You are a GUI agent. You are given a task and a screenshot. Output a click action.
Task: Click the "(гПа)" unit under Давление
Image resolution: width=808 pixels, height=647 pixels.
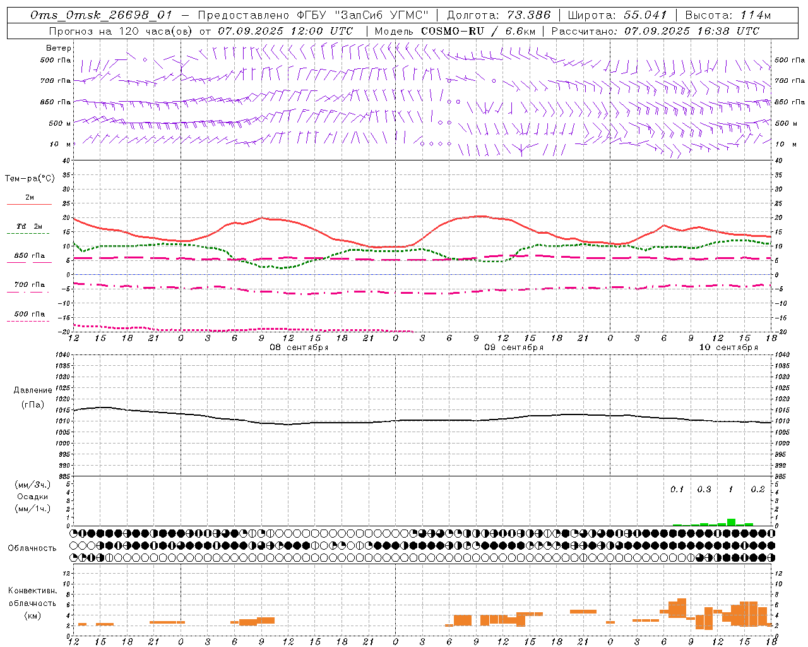pyautogui.click(x=33, y=404)
